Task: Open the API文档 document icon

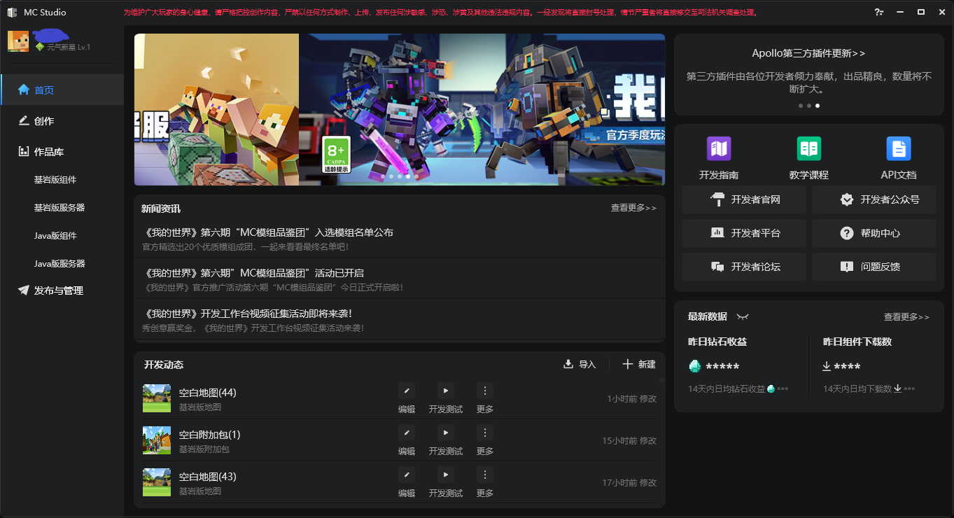Action: coord(899,148)
